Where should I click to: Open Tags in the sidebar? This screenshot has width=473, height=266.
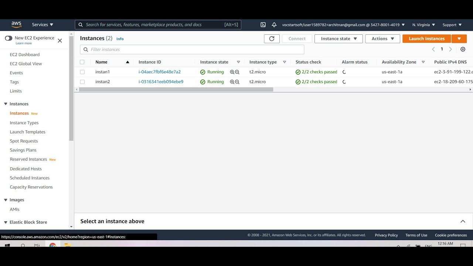[x=14, y=82]
